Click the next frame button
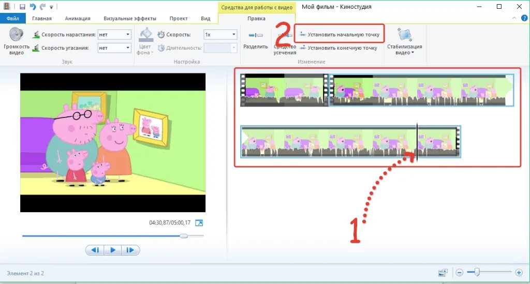Screen dimensions: 530x284 [x=130, y=250]
